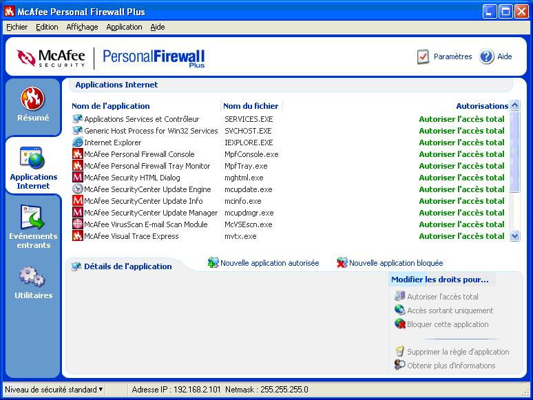Click the application list scroll down arrow
The height and width of the screenshot is (400, 533).
[515, 236]
